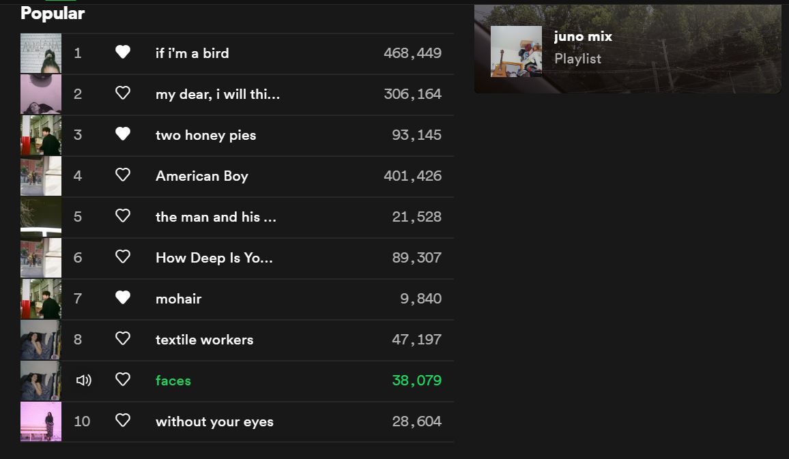This screenshot has width=789, height=459.
Task: Open album art for track 2
Action: coord(41,94)
